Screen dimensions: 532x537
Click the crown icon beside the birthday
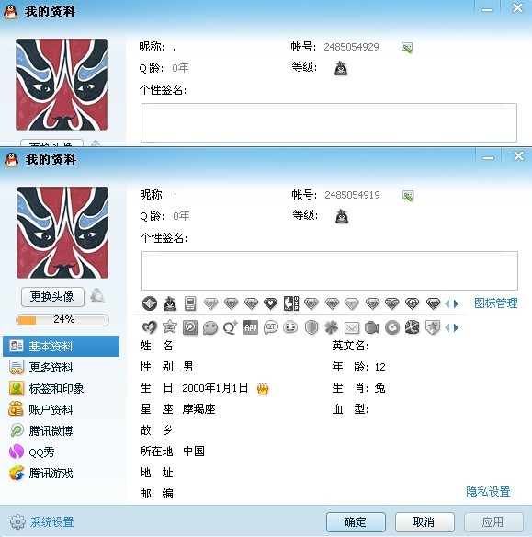coord(263,388)
